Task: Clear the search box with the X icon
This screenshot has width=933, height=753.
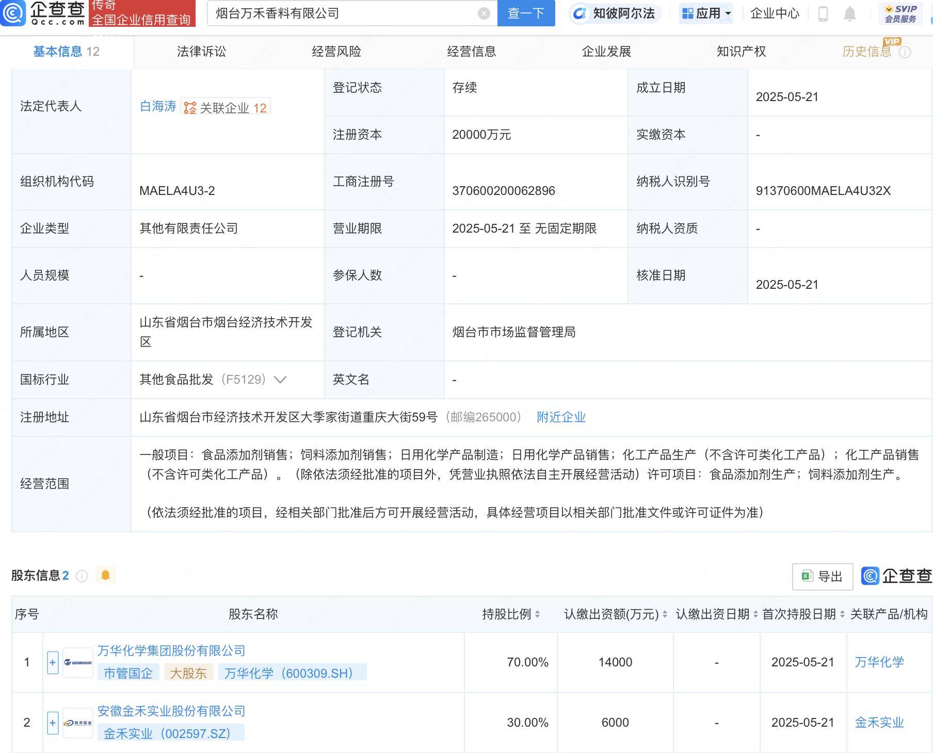Action: point(484,13)
